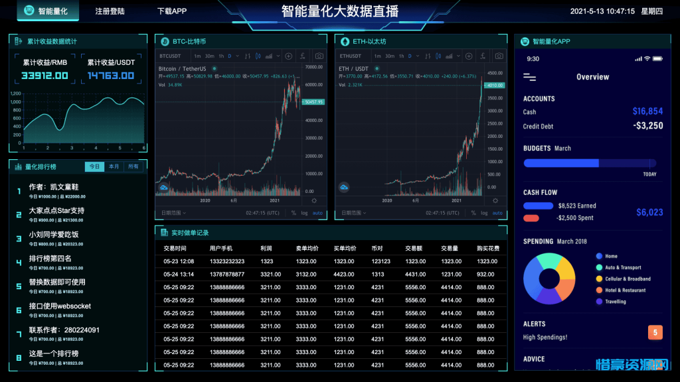Open the timeframe dropdown next to D

tap(238, 56)
